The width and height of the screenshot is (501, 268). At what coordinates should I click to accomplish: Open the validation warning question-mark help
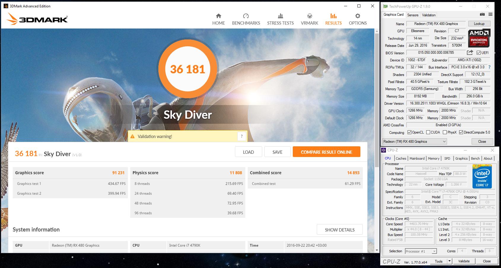point(242,136)
